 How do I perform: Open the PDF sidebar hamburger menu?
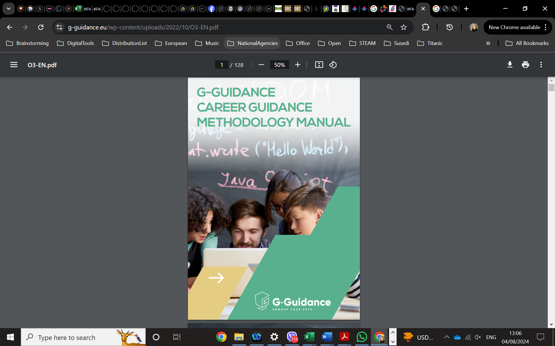click(x=14, y=65)
